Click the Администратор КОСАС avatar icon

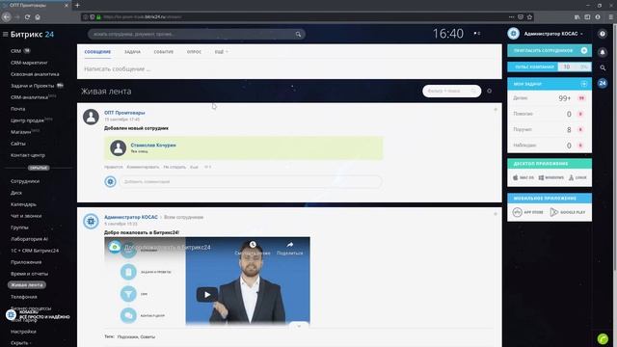coord(513,34)
